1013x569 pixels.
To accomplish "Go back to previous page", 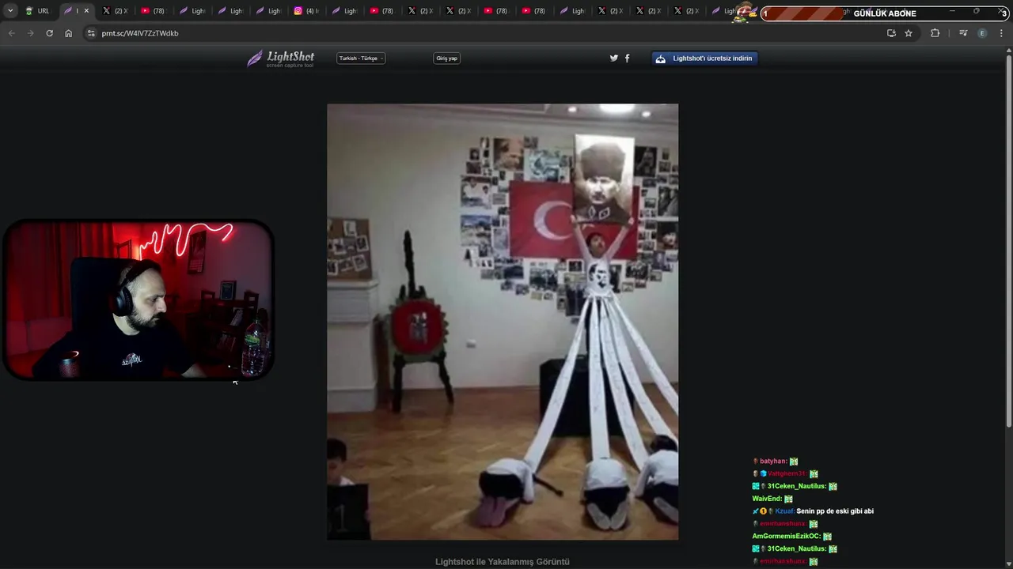I will (x=11, y=33).
